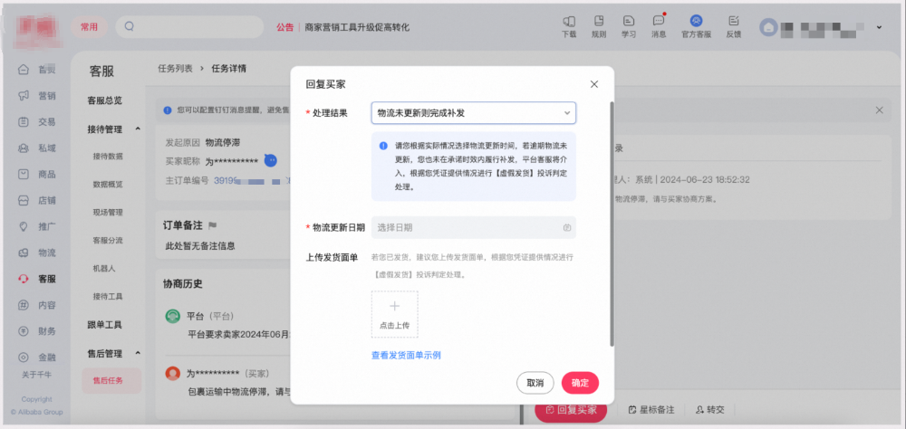
Task: Contact 官方客服 official support
Action: [696, 26]
